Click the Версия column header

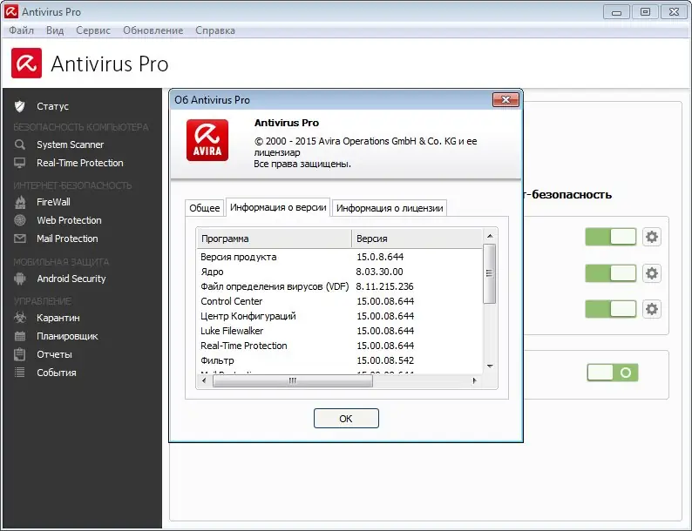417,239
